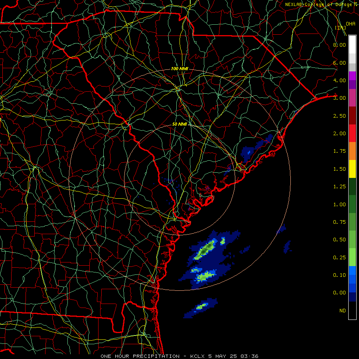This screenshot has width=359, height=359.
Task: Click the 0.25 legend value
Action: pos(339,258)
